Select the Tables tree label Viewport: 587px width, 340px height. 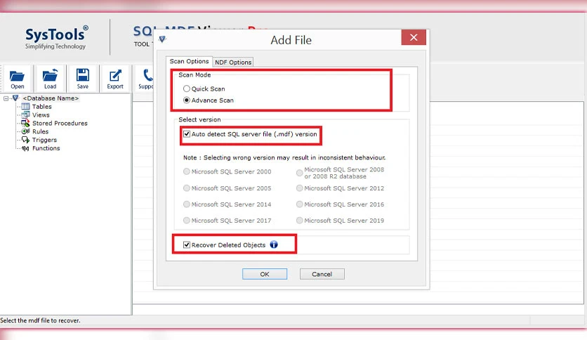coord(42,107)
